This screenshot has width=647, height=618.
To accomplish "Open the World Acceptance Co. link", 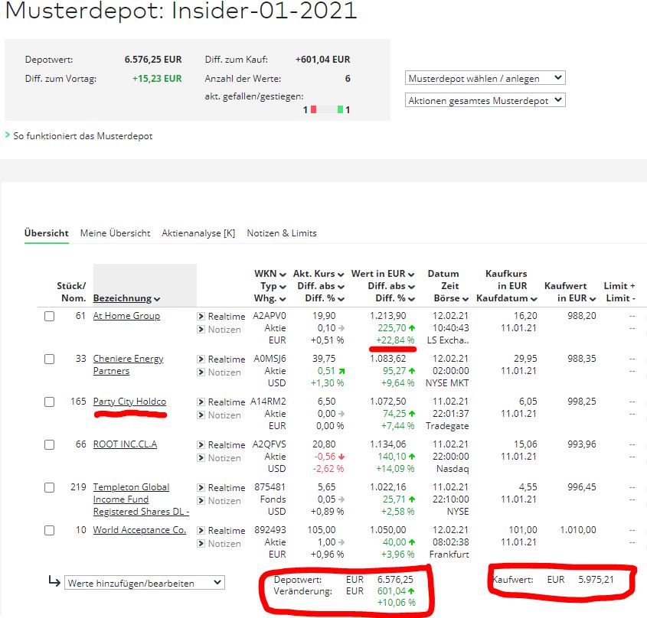I will click(x=139, y=530).
